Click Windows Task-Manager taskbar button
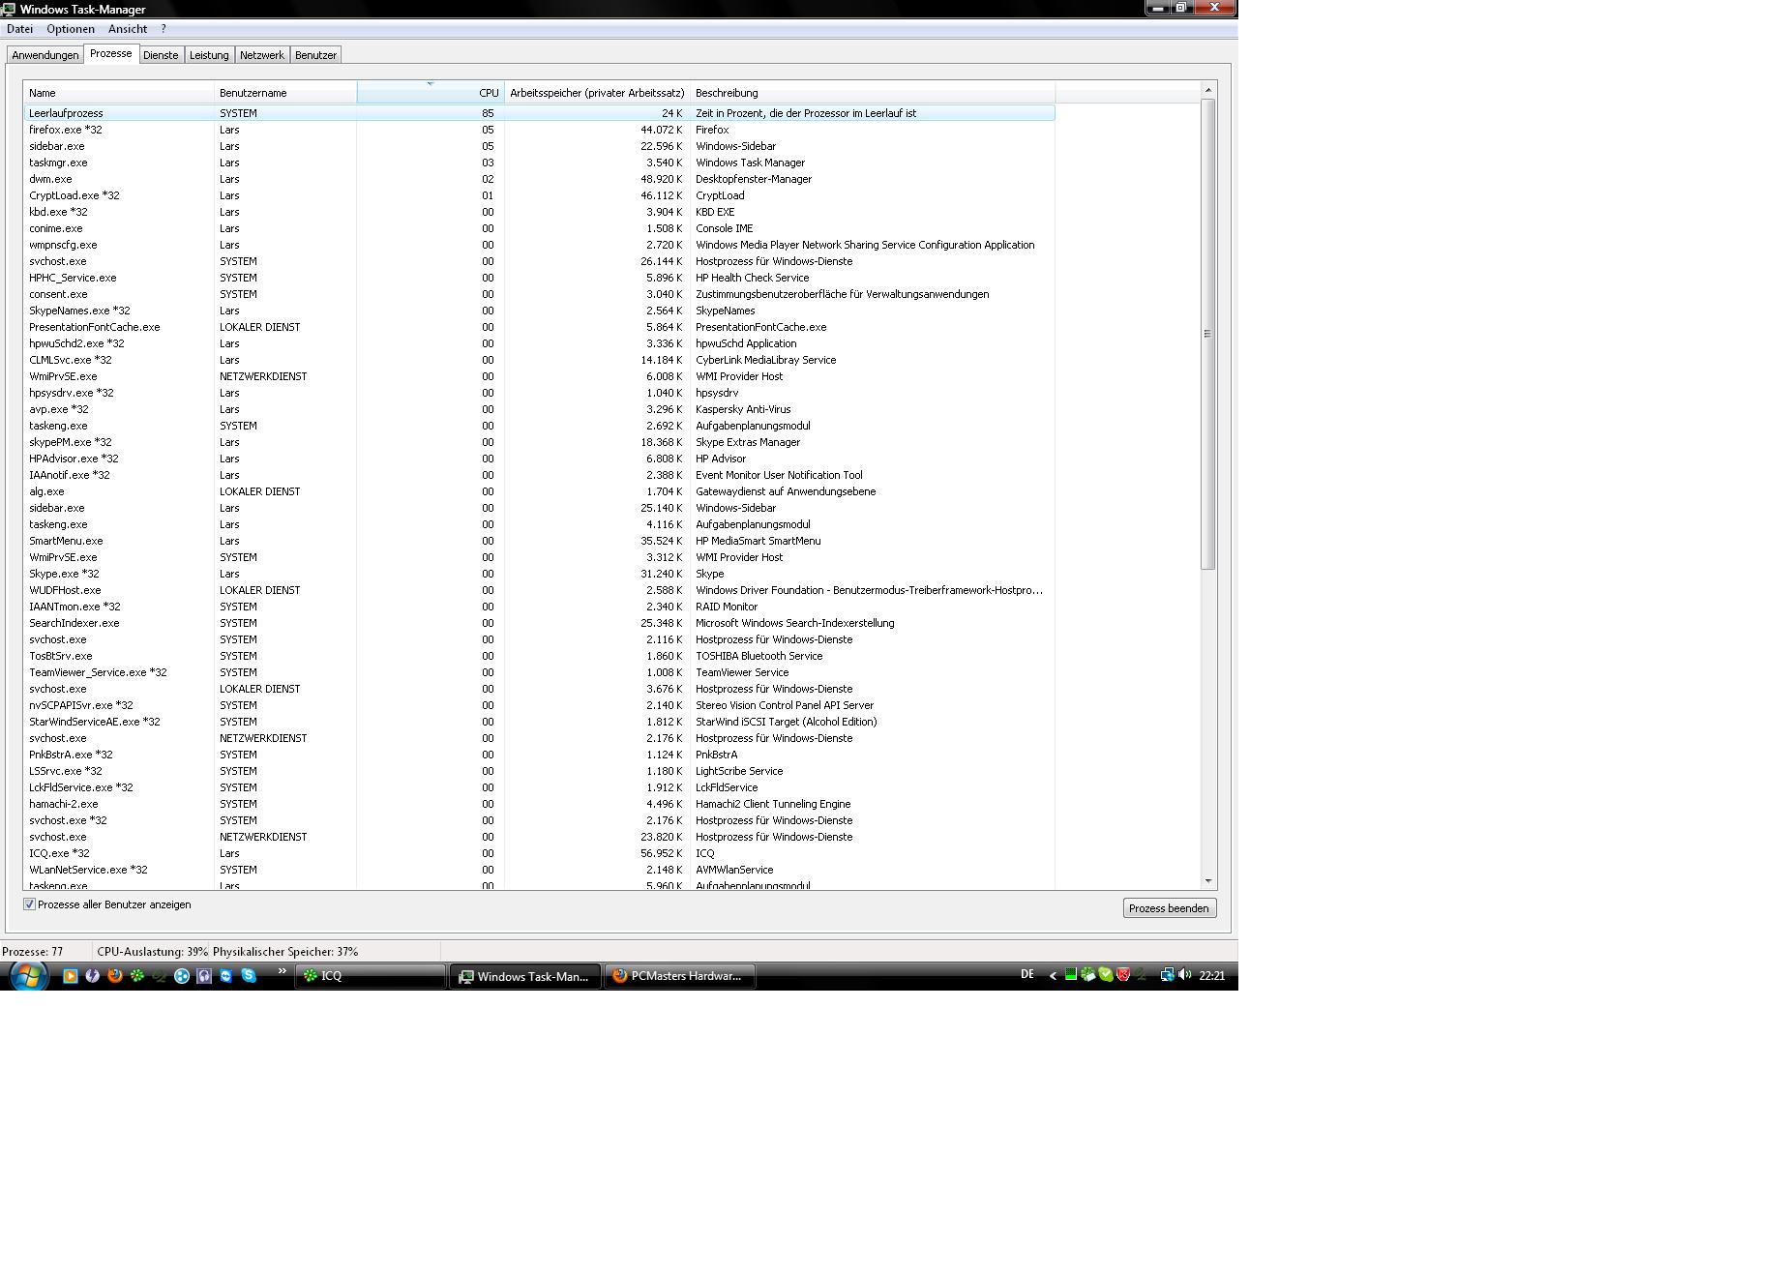The image size is (1785, 1274). click(524, 976)
